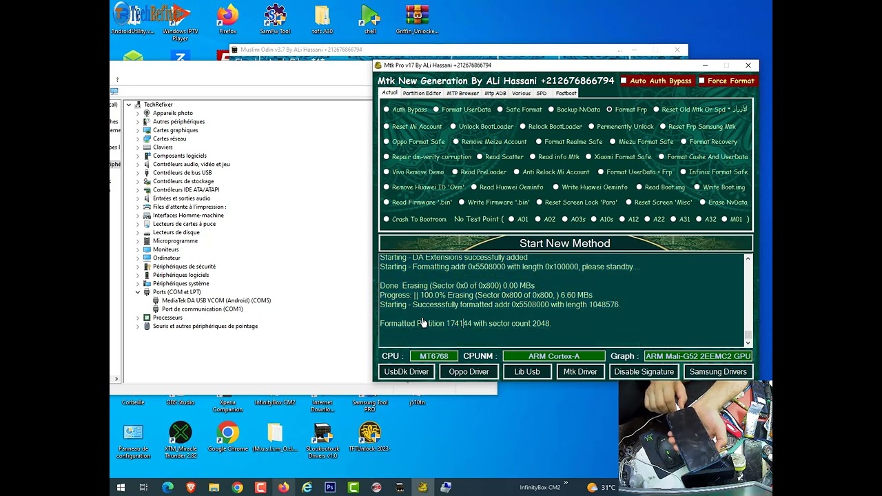Expand the Moniteurs node
This screenshot has width=882, height=496.
[138, 249]
